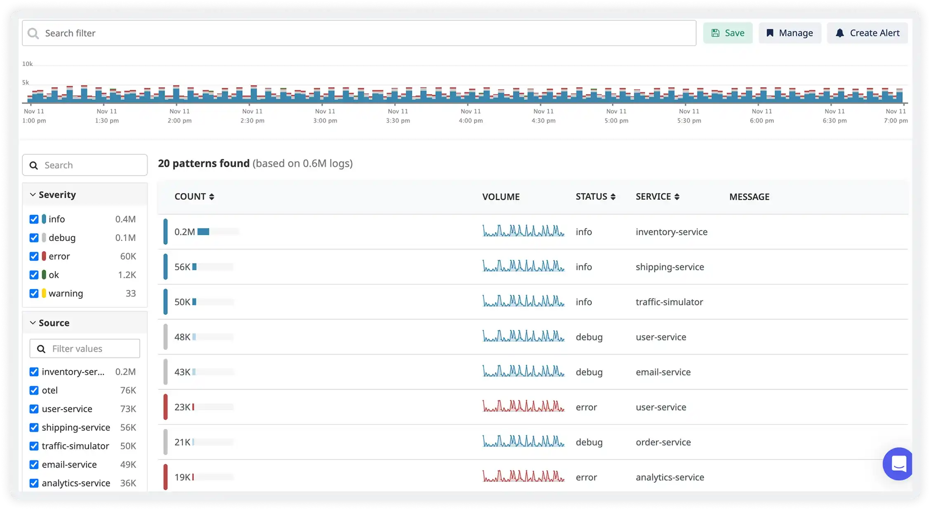The height and width of the screenshot is (510, 931).
Task: Click the sort arrows on the STATUS column
Action: coord(613,196)
